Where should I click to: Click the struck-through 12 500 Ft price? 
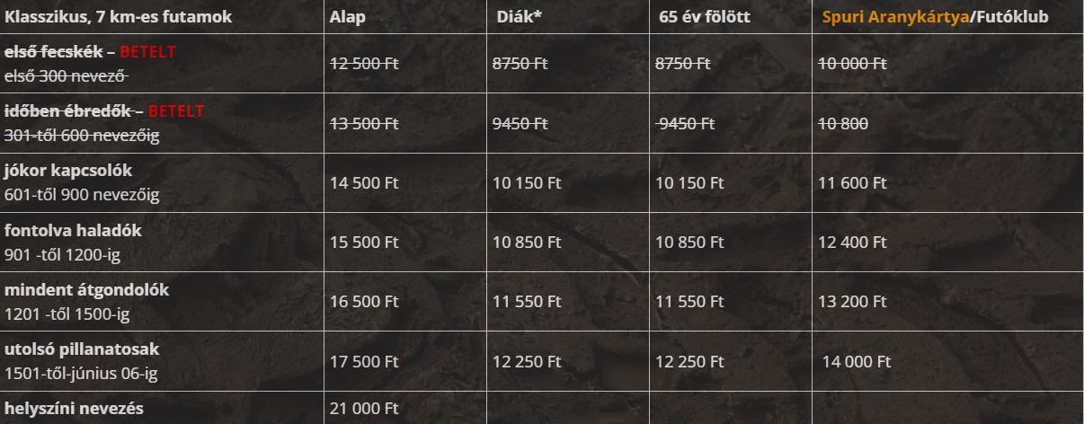click(363, 64)
